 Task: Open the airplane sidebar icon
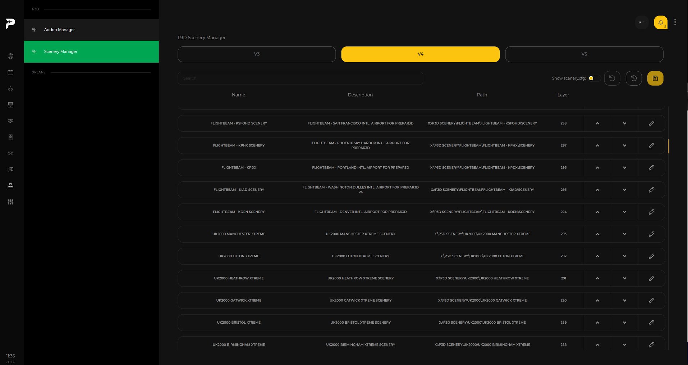tap(10, 89)
